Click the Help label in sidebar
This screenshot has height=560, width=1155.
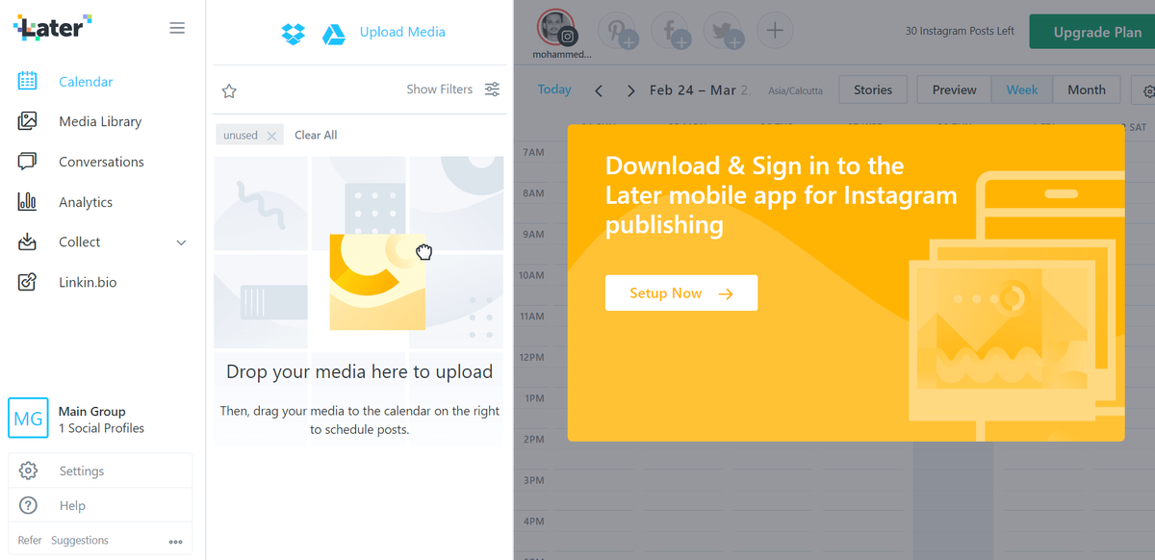coord(72,506)
